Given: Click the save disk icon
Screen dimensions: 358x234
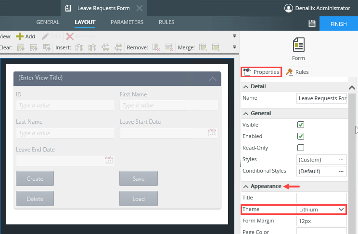Looking at the screenshot, I should [312, 23].
